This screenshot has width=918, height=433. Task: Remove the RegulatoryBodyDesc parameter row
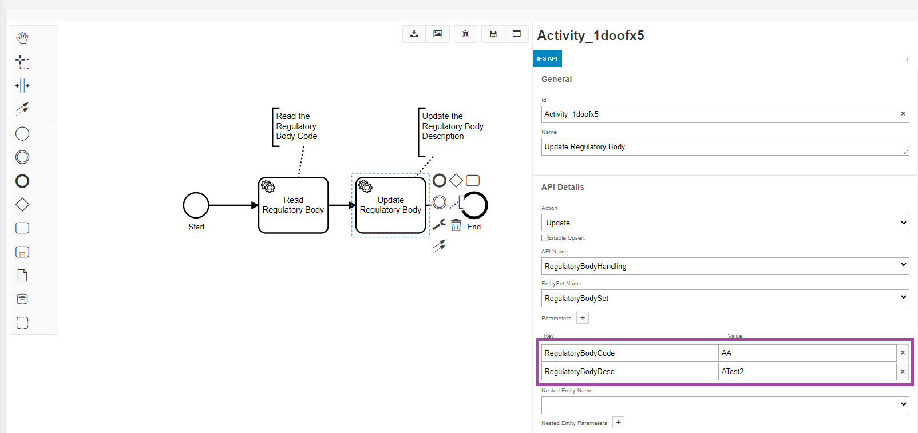[903, 371]
